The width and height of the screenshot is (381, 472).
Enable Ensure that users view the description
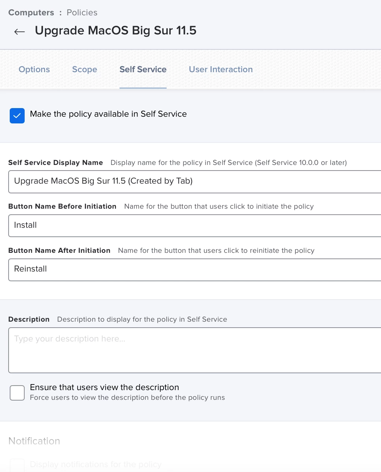coord(17,393)
